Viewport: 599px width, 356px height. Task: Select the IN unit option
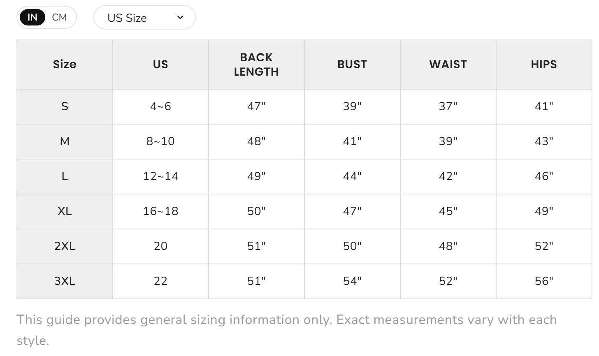(32, 17)
